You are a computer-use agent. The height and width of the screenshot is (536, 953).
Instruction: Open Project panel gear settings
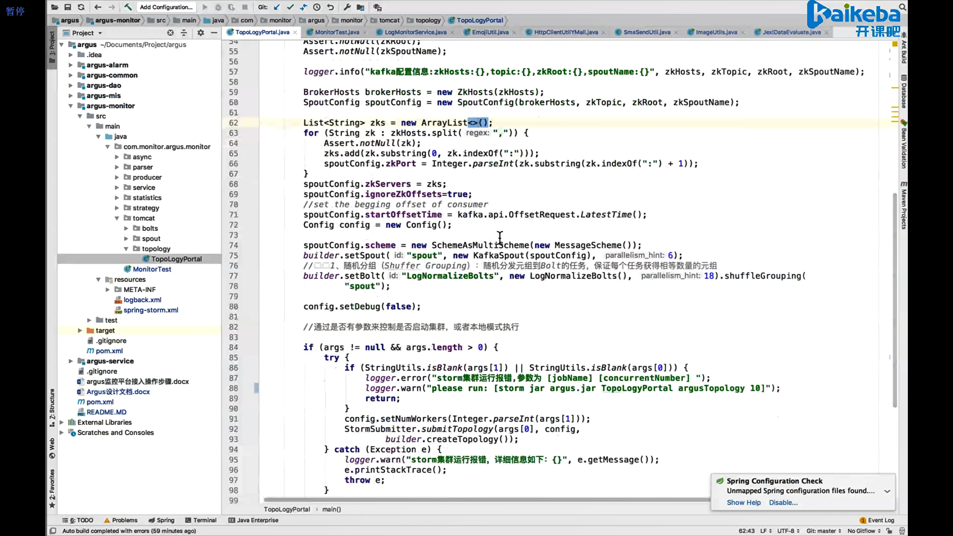[x=201, y=33]
